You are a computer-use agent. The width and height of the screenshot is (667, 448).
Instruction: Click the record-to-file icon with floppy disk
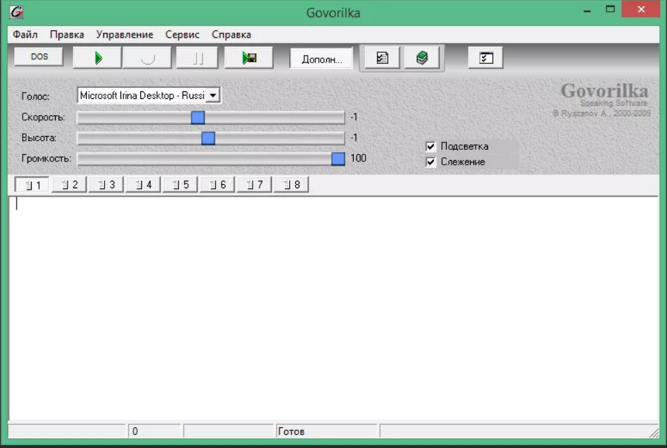click(x=249, y=58)
